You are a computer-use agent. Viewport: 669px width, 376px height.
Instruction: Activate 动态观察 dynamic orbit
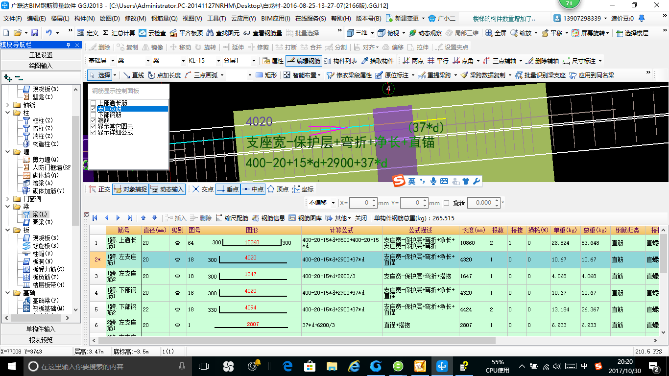pyautogui.click(x=426, y=33)
